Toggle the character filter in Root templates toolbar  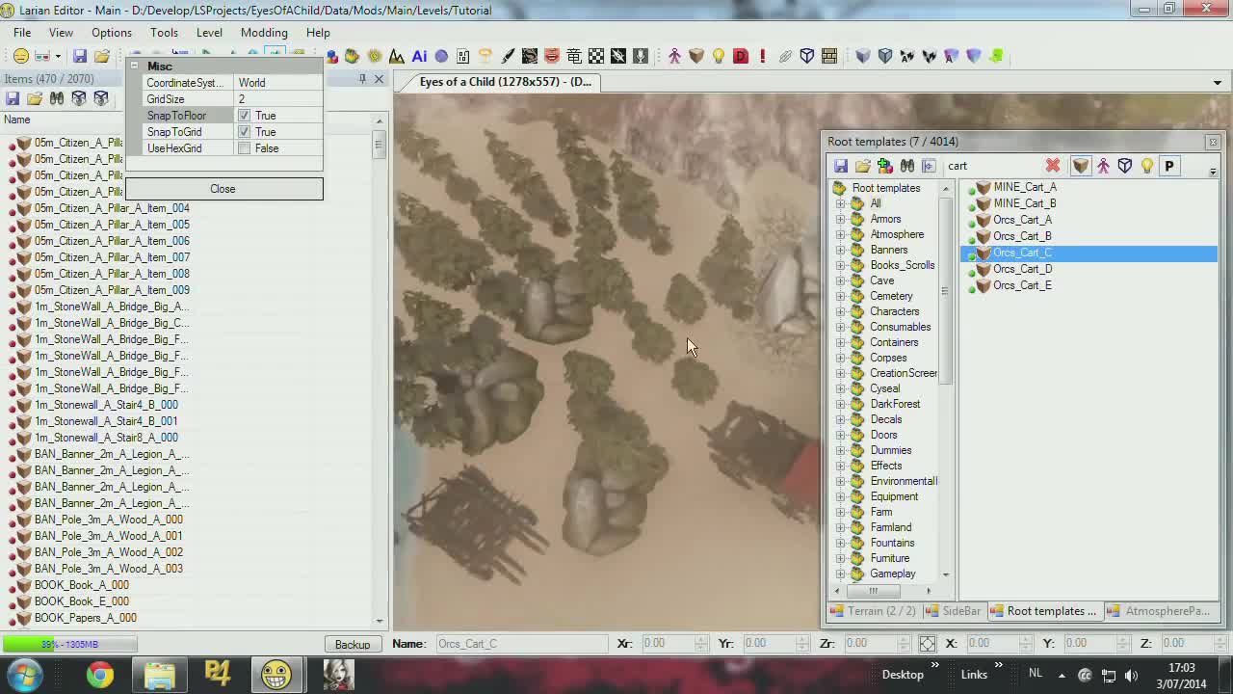coord(1103,166)
